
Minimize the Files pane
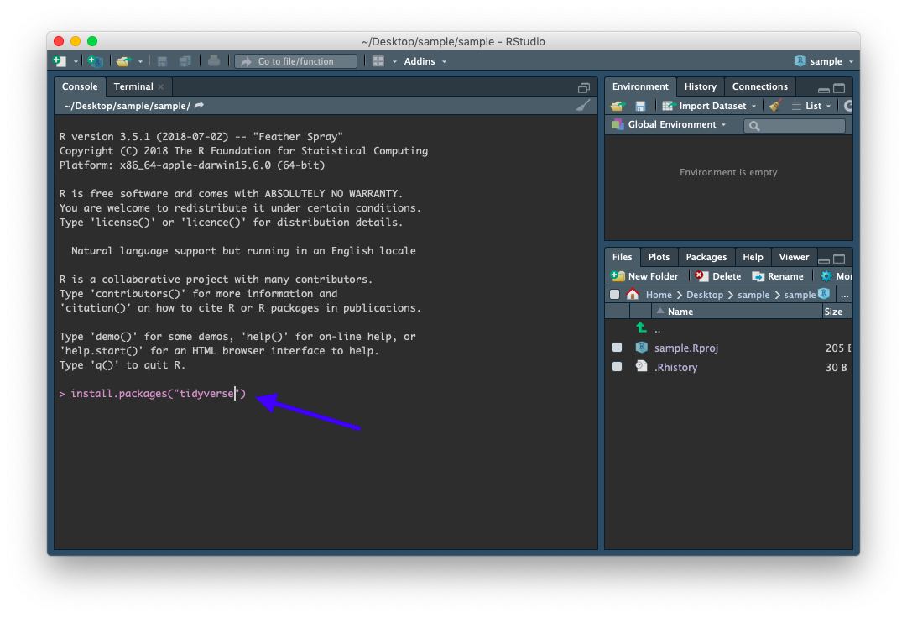tap(824, 259)
